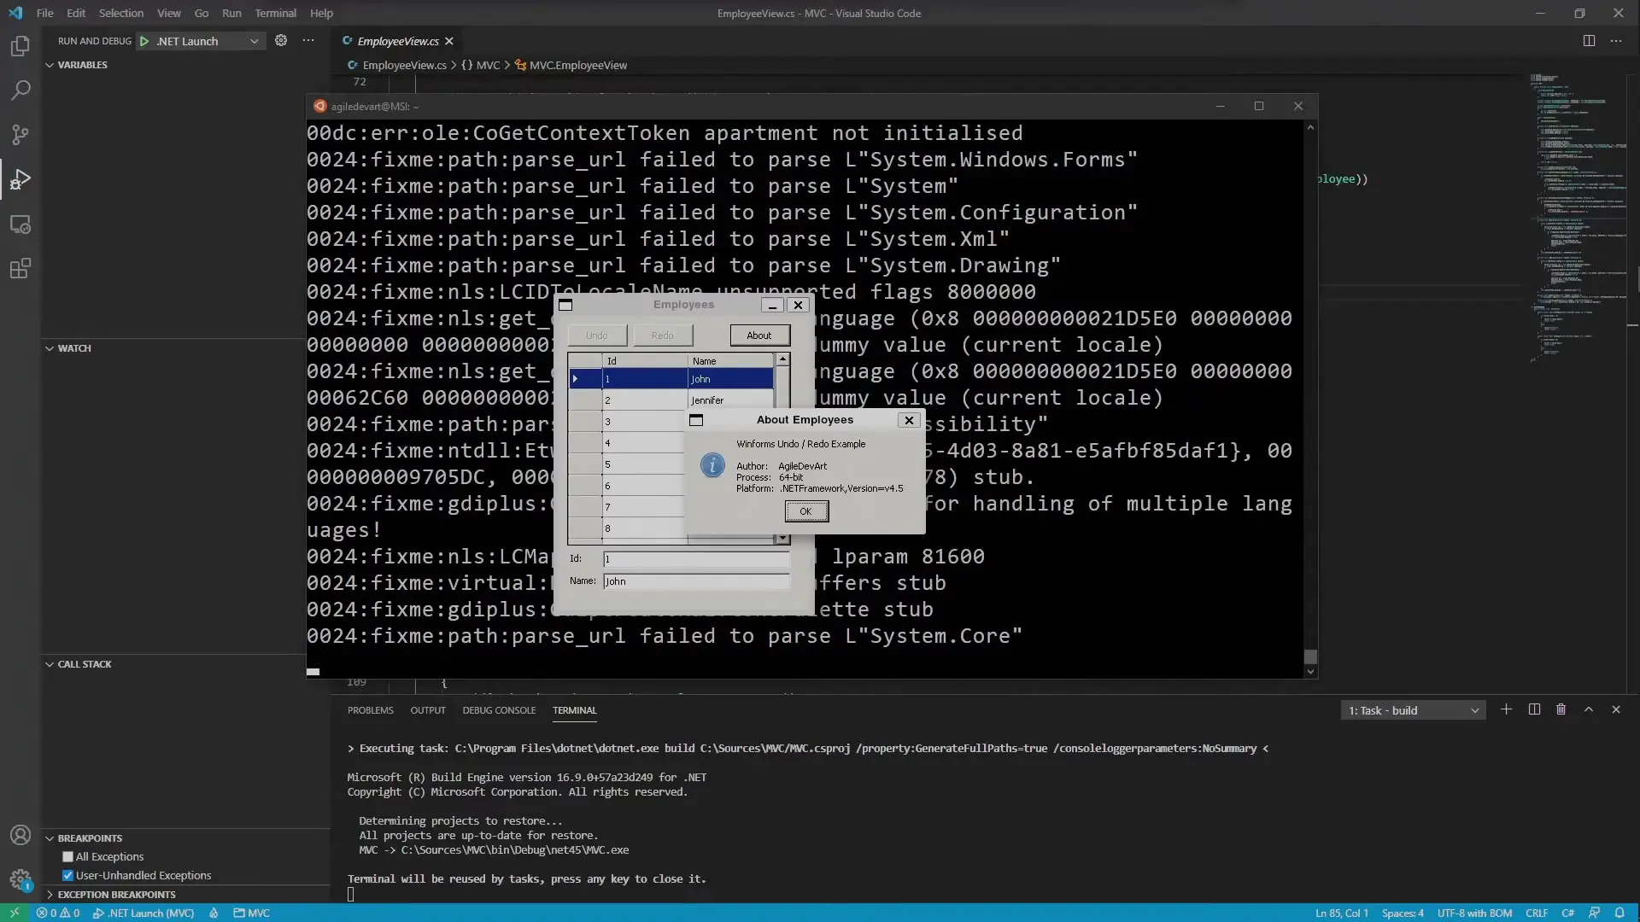Expand the EXCEPTION BREAKPOINTS section
The image size is (1640, 922).
coord(116,895)
